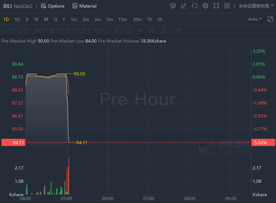The height and width of the screenshot is (203, 276).
Task: Switch to the 1D timeframe tab
Action: tap(6, 19)
